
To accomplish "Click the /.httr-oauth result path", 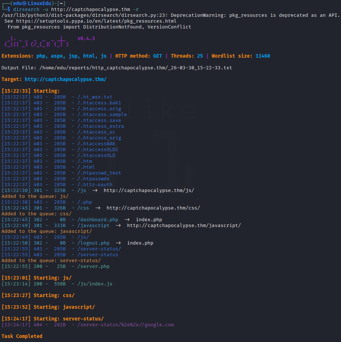I will [95, 185].
